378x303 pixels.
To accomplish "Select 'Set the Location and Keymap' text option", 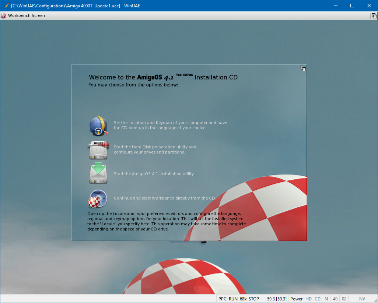I will point(170,125).
